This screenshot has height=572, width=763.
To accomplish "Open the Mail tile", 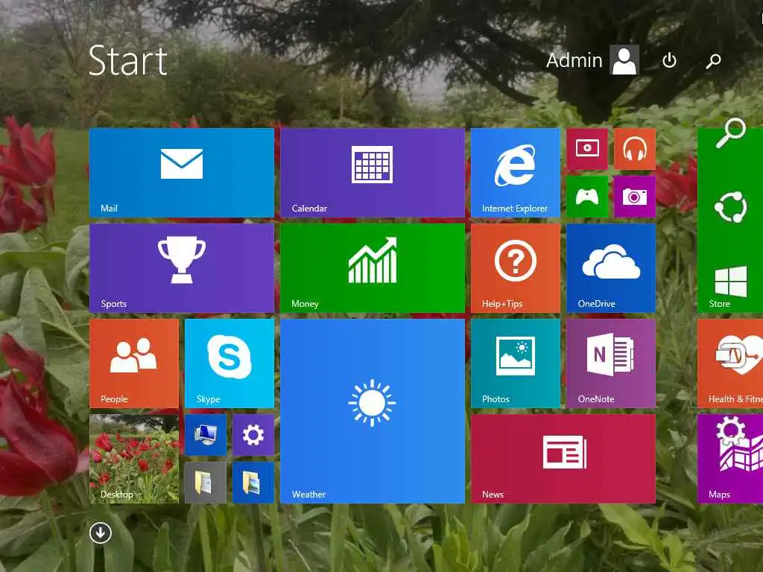I will pos(182,173).
